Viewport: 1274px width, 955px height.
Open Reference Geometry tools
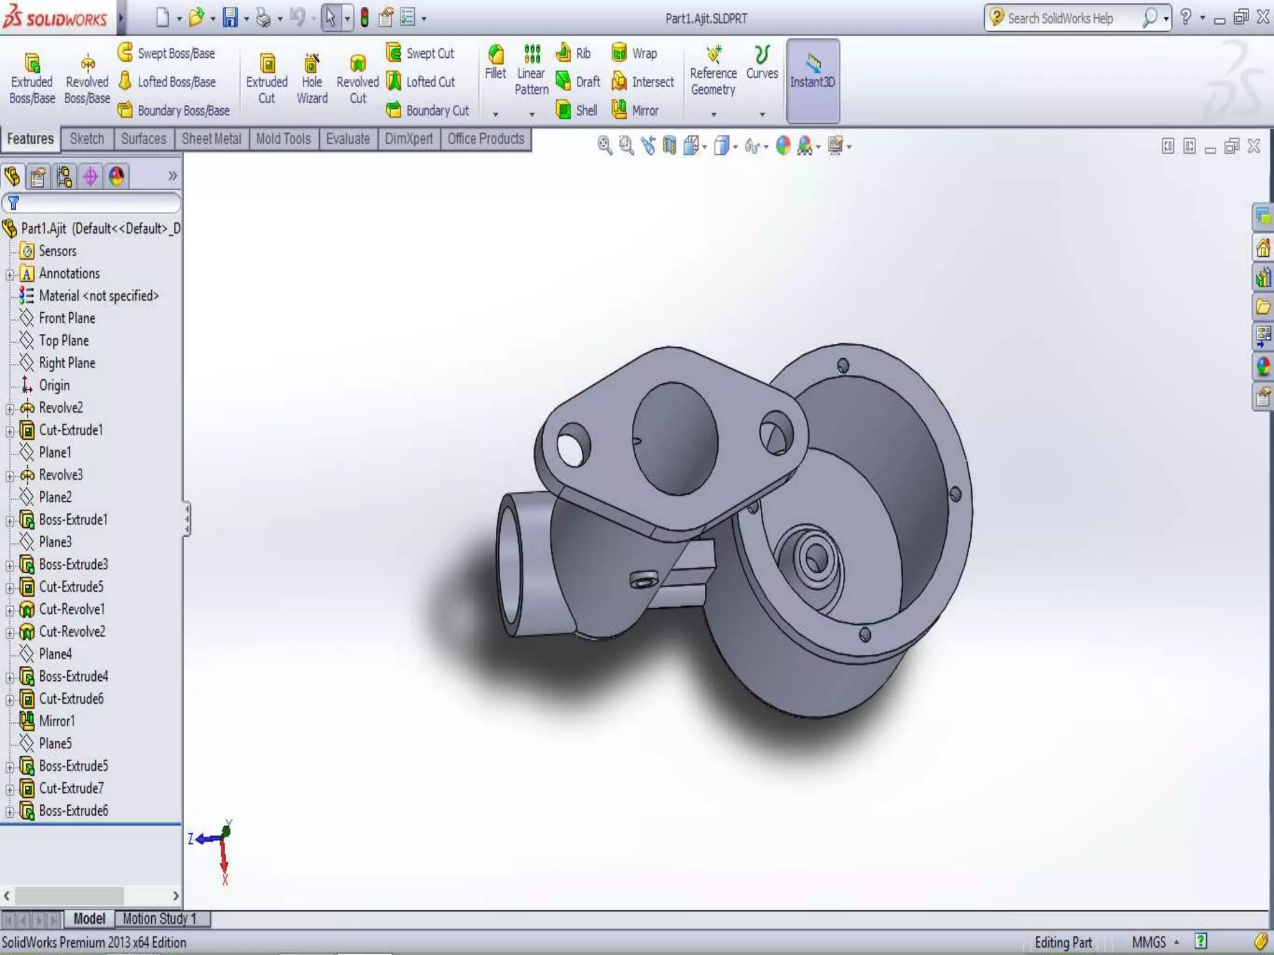tap(713, 71)
